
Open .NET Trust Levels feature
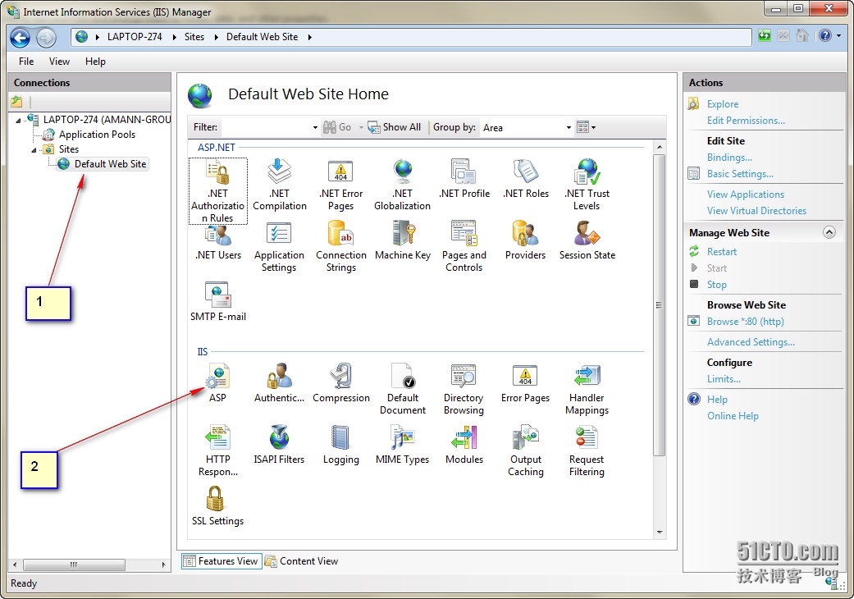click(x=587, y=185)
